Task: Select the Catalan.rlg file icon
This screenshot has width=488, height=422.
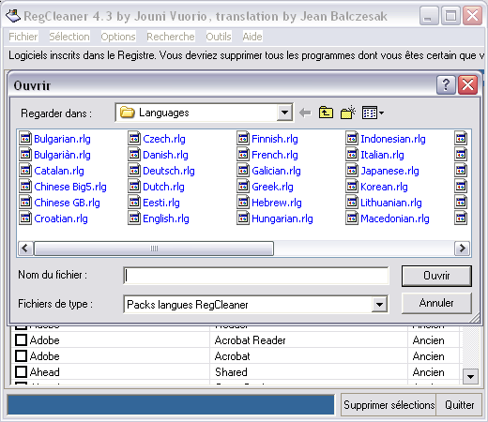Action: click(x=25, y=170)
